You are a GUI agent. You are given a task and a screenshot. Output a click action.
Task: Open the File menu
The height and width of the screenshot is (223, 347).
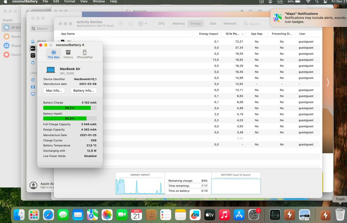click(45, 1)
